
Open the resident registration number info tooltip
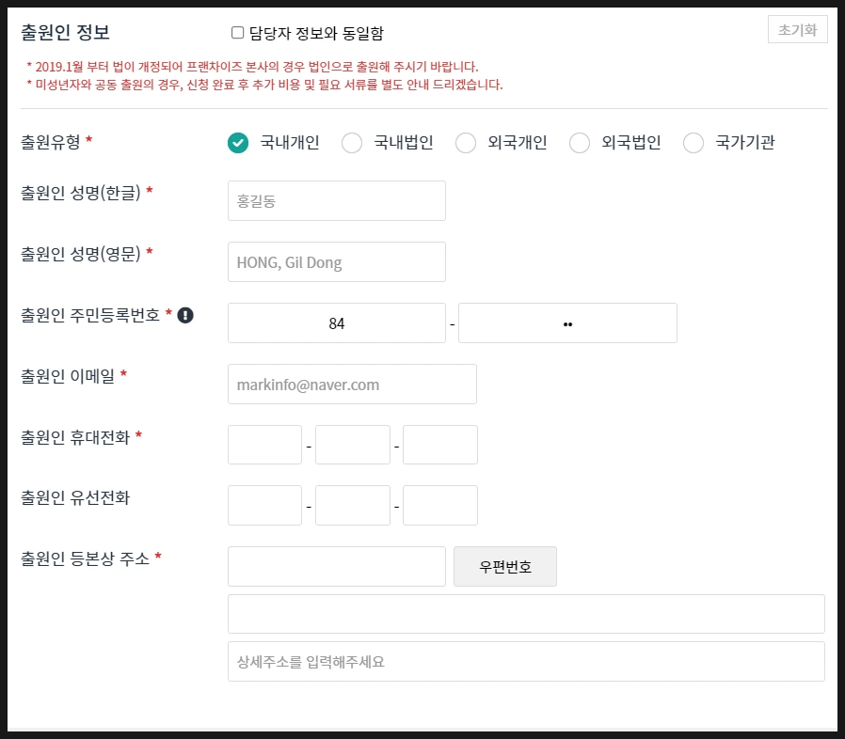(185, 317)
